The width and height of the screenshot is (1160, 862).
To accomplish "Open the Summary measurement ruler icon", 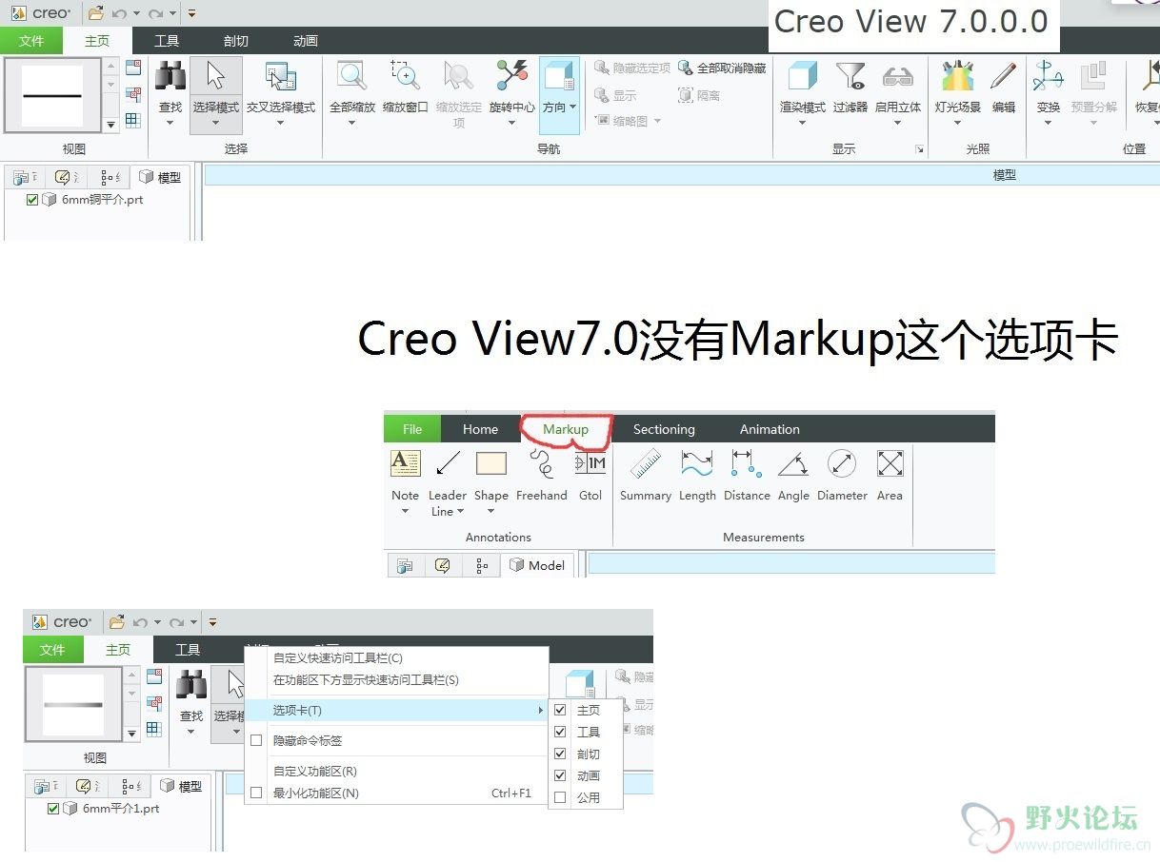I will 646,464.
